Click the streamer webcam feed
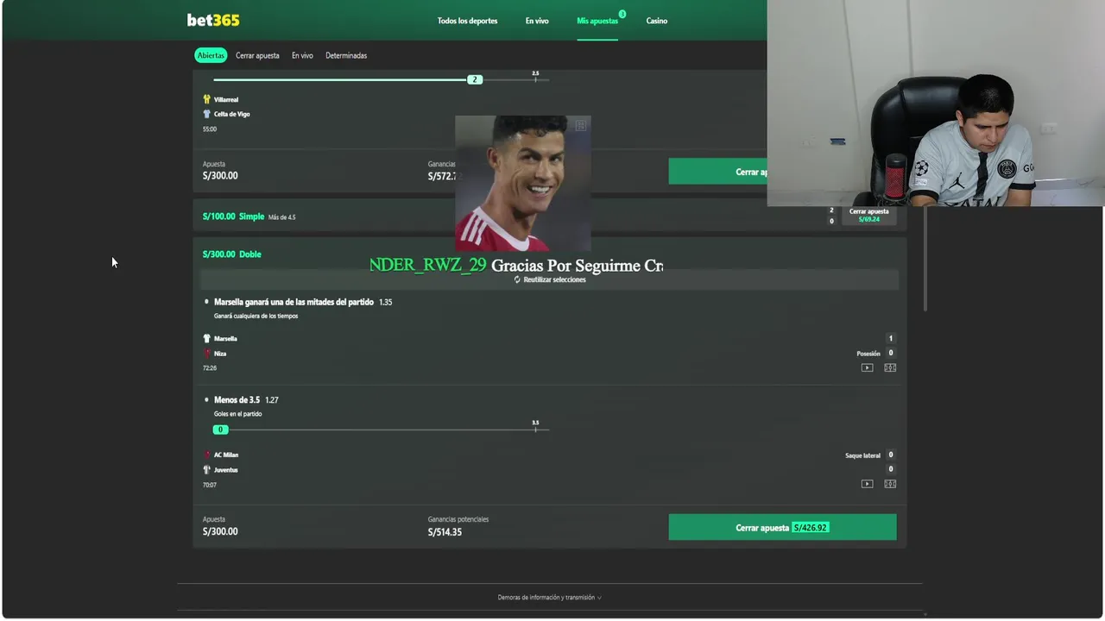This screenshot has height=621, width=1105. (x=936, y=103)
